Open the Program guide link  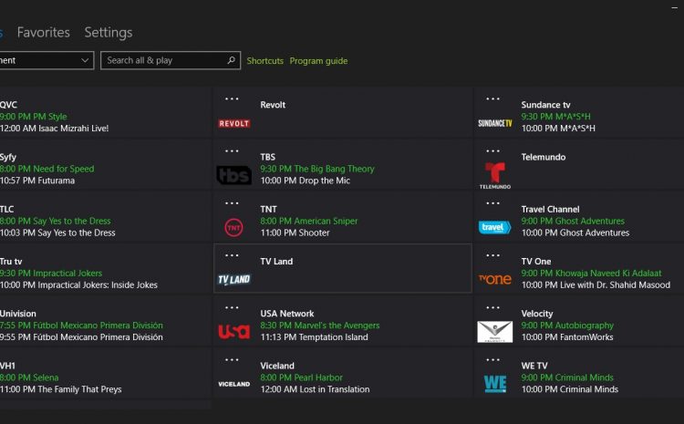pyautogui.click(x=318, y=60)
